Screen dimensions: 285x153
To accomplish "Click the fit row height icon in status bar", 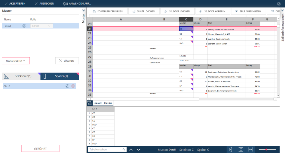I will [241, 149].
